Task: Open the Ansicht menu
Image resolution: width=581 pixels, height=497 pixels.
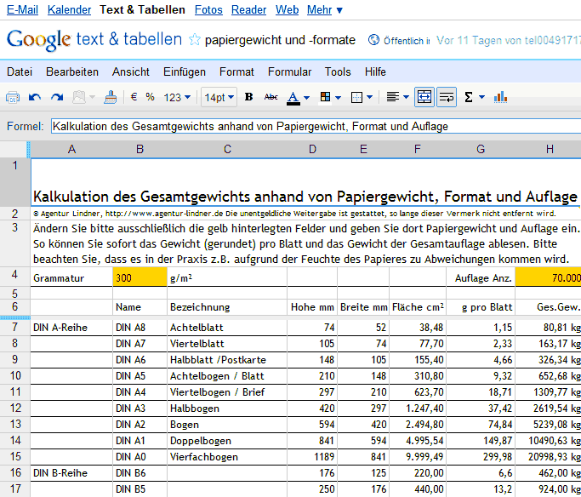Action: click(x=131, y=71)
